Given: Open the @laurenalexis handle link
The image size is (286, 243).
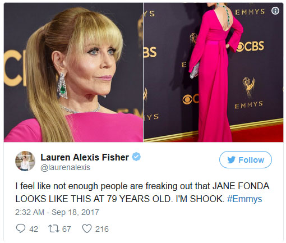Looking at the screenshot, I should pyautogui.click(x=66, y=167).
